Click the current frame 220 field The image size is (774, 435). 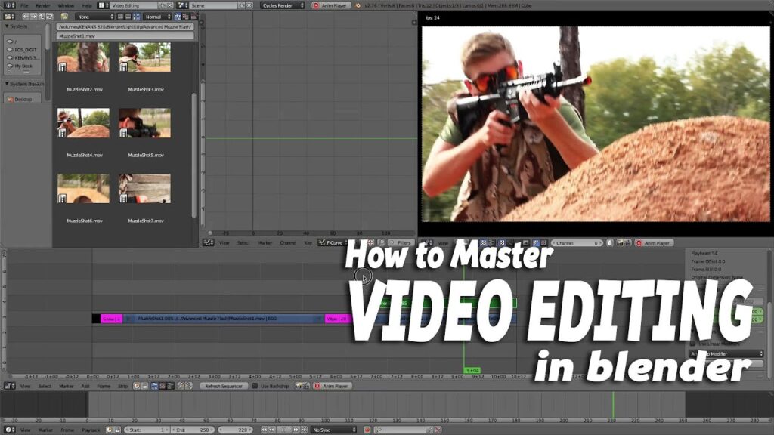[236, 430]
